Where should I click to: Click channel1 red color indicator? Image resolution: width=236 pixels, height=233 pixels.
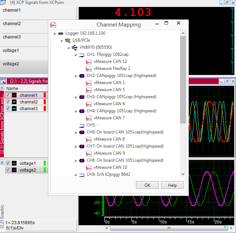tap(45, 95)
